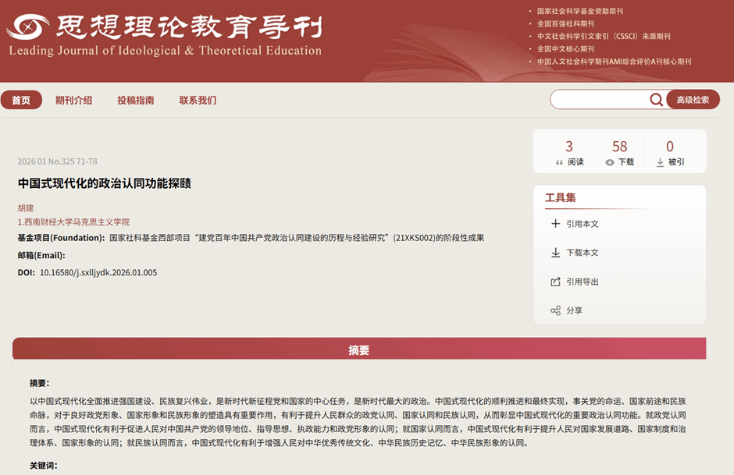
Task: Click the share icon beside 分享
Action: point(555,310)
